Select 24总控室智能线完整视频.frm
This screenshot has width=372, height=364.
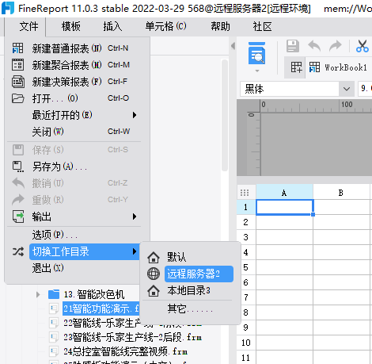click(126, 351)
